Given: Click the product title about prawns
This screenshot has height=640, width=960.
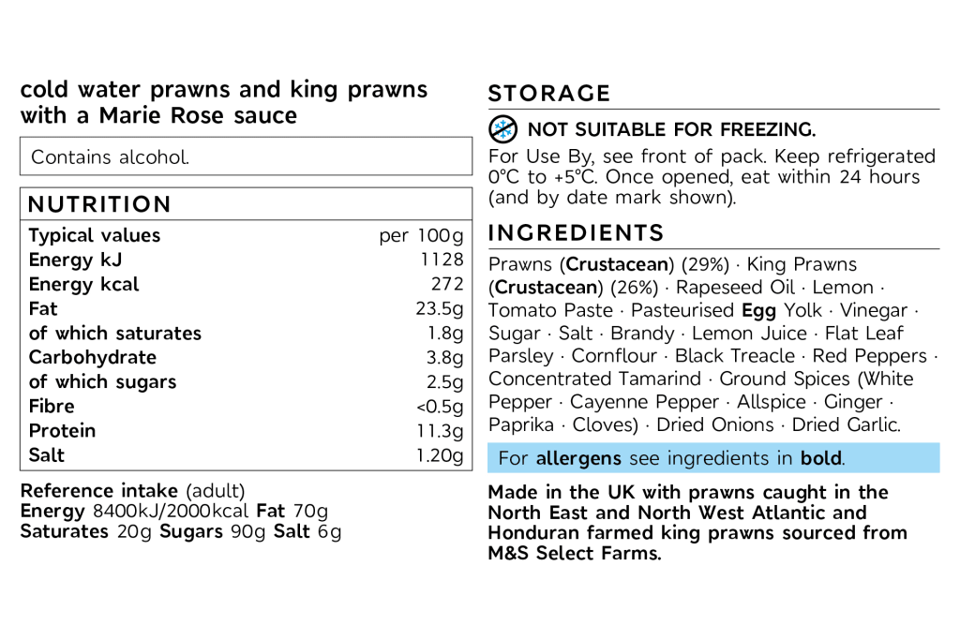Looking at the screenshot, I should [224, 102].
